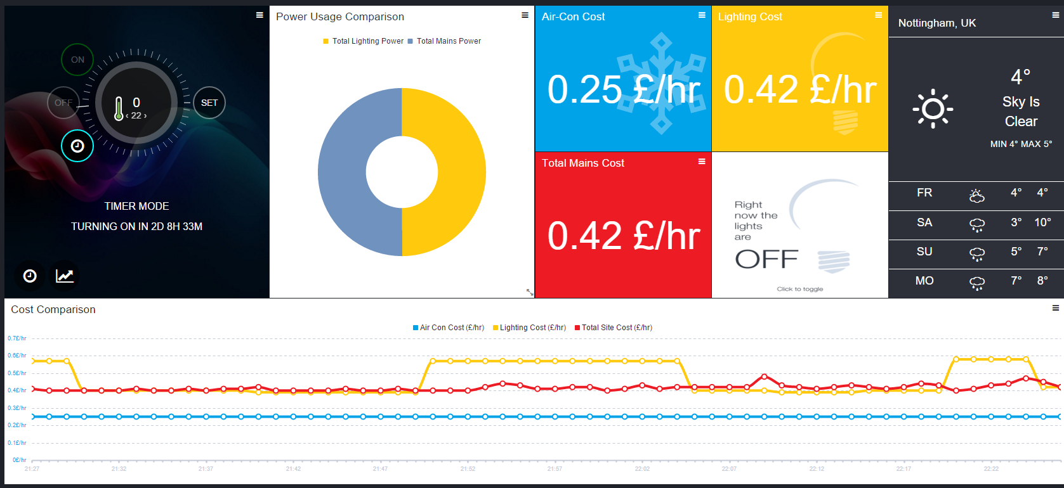The height and width of the screenshot is (488, 1064).
Task: Select SU forecast day label
Action: (x=924, y=252)
